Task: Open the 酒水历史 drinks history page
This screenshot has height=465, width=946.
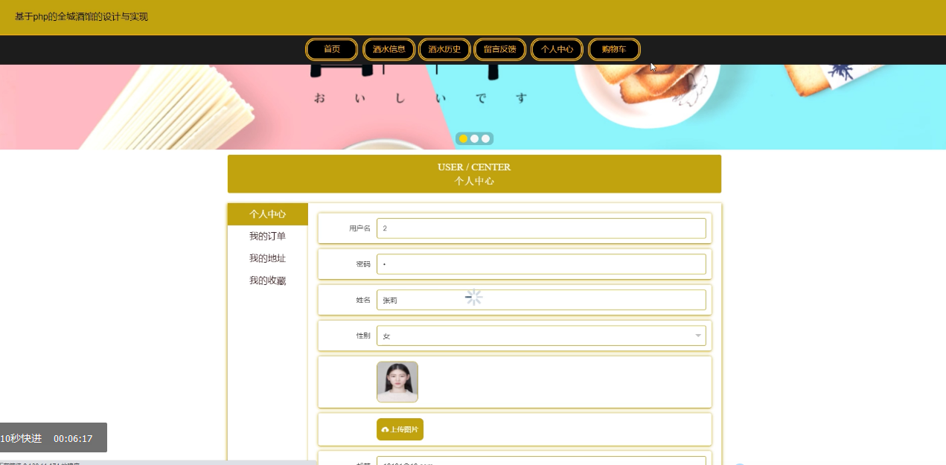Action: coord(444,49)
